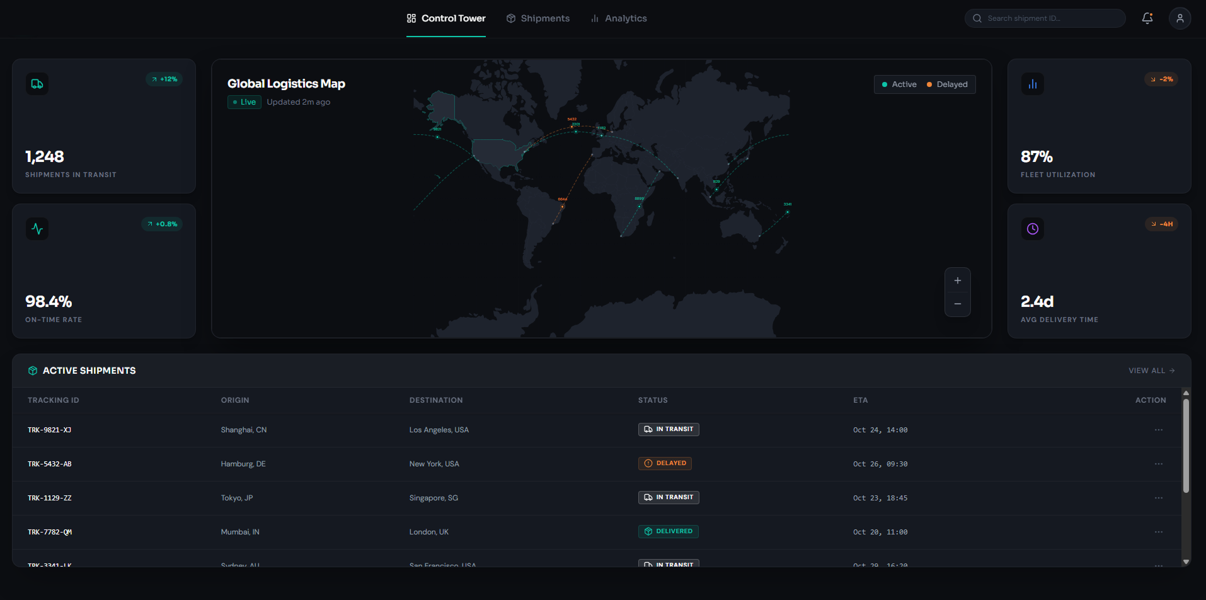Zoom in on the logistics map
This screenshot has width=1206, height=600.
click(x=957, y=280)
